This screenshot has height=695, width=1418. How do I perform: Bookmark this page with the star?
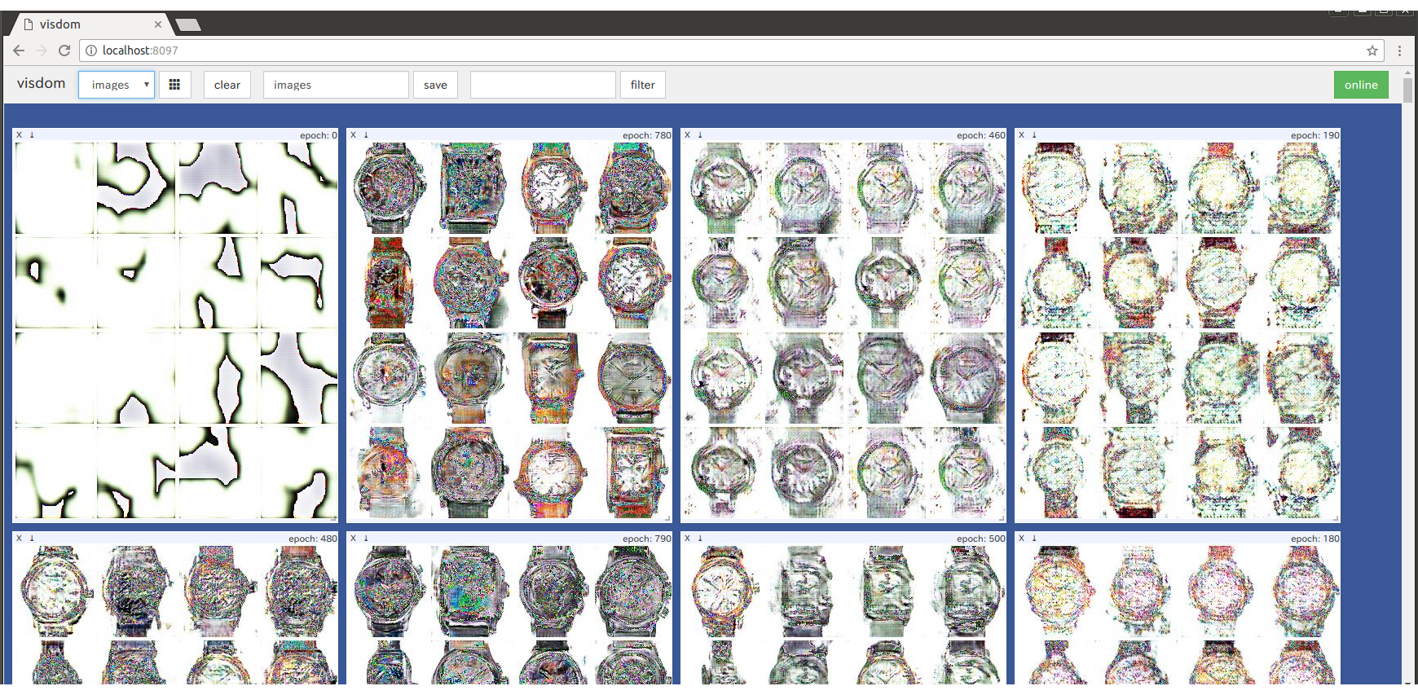1372,51
